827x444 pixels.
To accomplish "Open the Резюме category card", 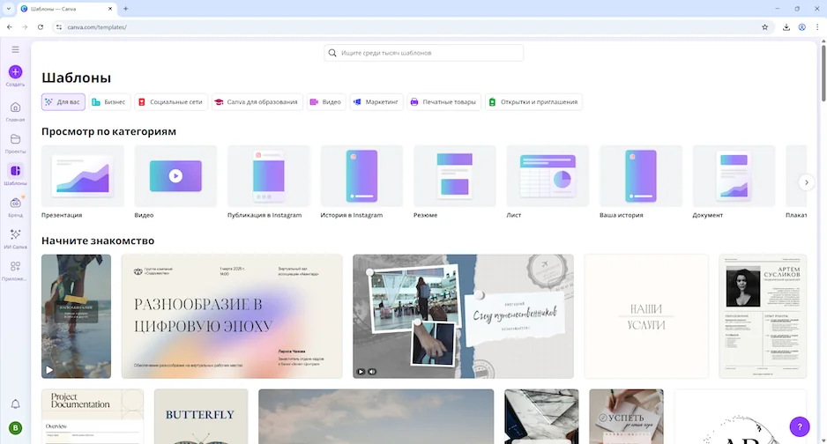I will pos(455,181).
